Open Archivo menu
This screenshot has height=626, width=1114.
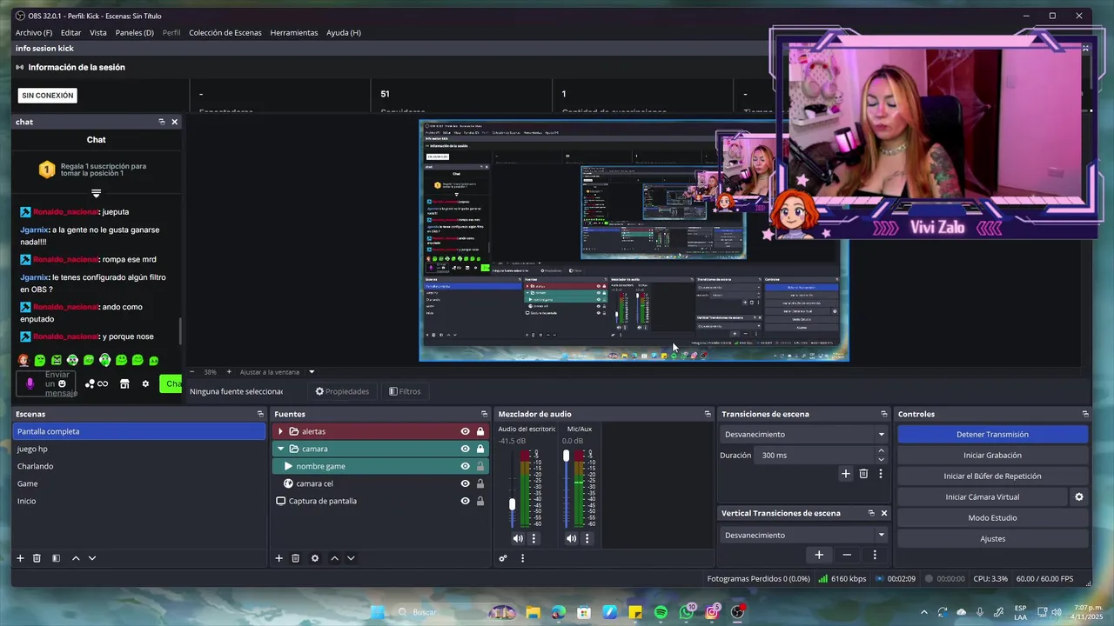pos(34,33)
